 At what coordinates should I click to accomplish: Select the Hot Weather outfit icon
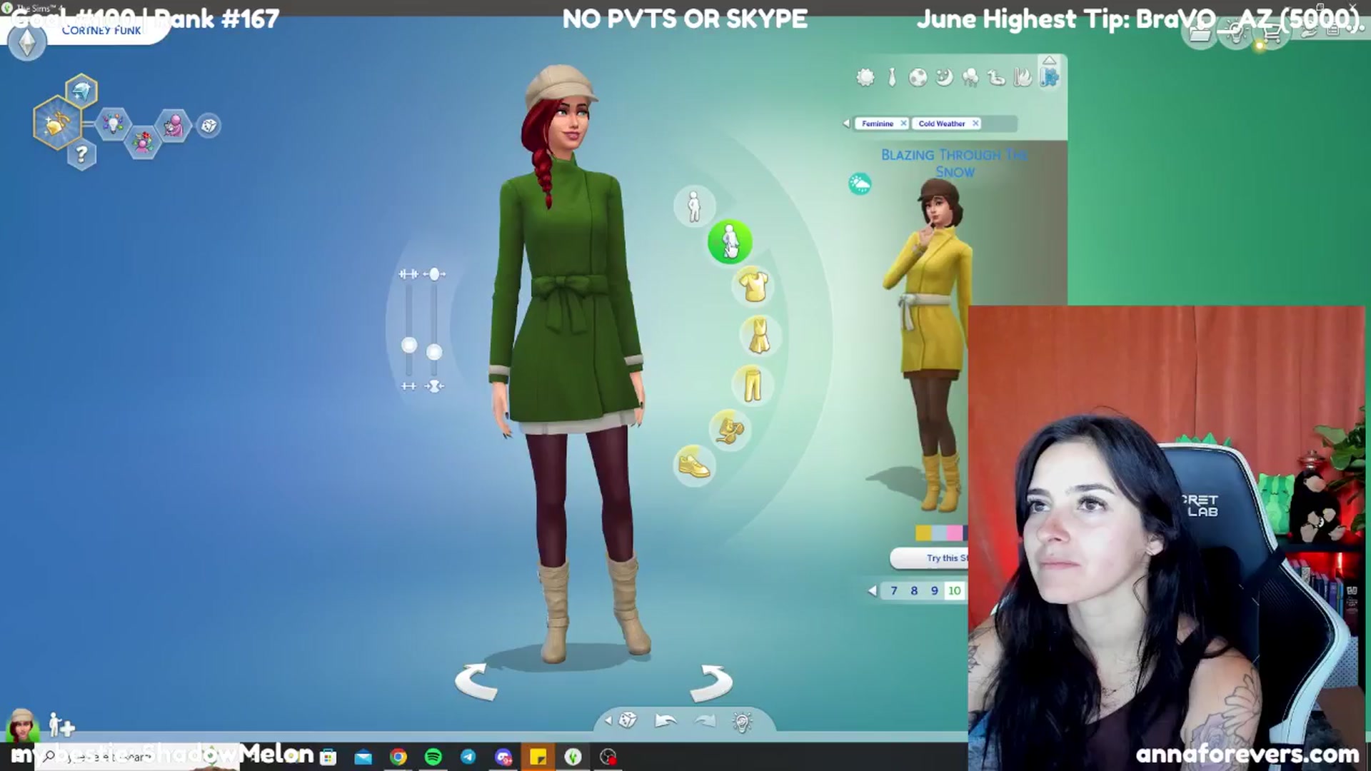[x=1023, y=77]
